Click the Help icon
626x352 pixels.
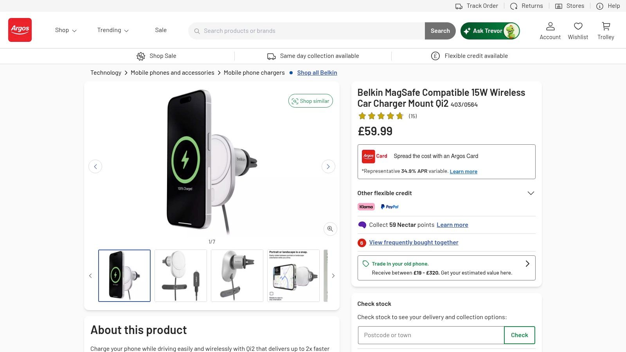pyautogui.click(x=600, y=6)
